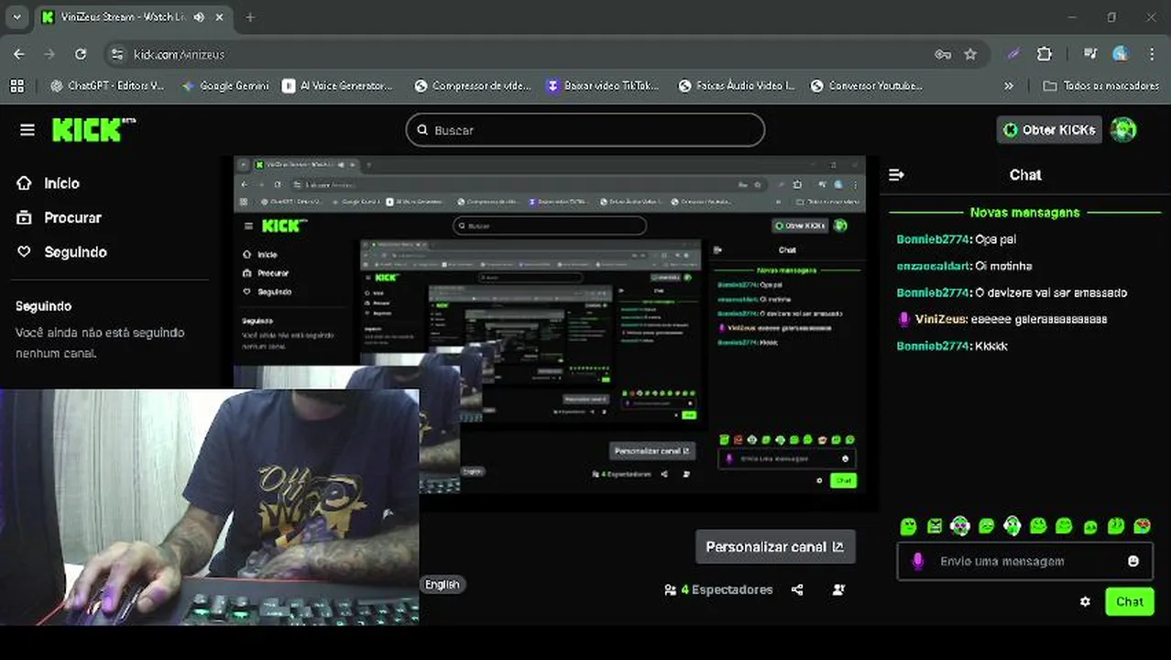
Task: Show more bookmarks chevron
Action: [x=1009, y=85]
